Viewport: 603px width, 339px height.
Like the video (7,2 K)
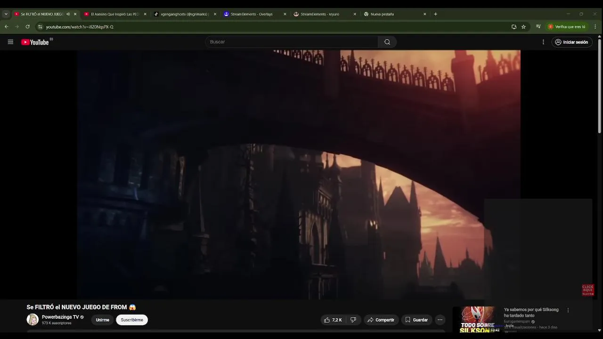(x=333, y=320)
